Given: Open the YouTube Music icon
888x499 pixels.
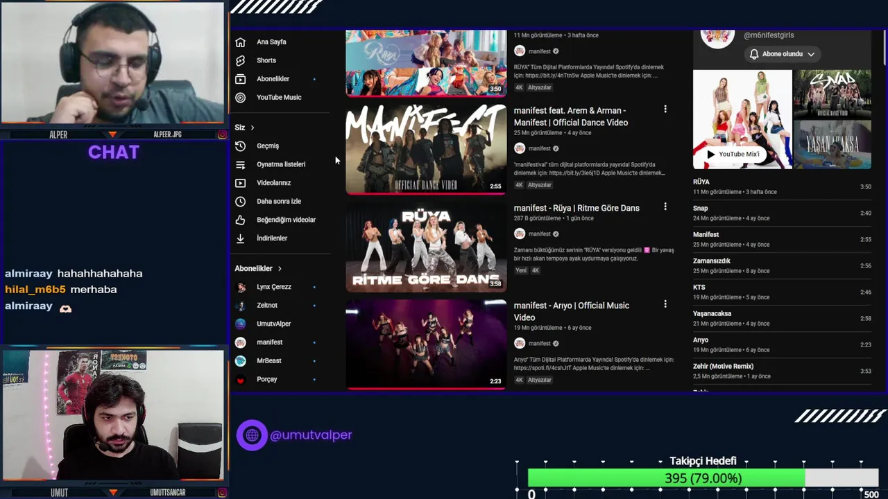Looking at the screenshot, I should (x=240, y=98).
